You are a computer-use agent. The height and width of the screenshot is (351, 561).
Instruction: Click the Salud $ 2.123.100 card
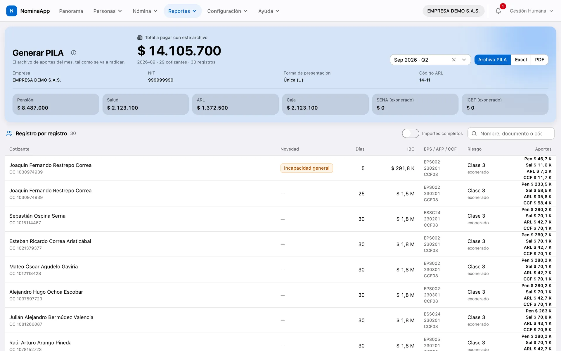[146, 104]
